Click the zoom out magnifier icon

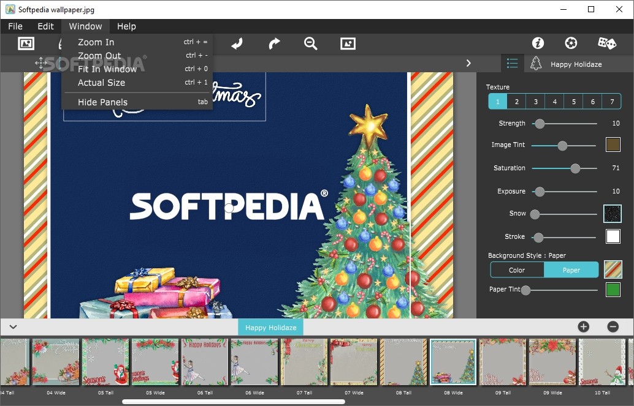pos(310,43)
